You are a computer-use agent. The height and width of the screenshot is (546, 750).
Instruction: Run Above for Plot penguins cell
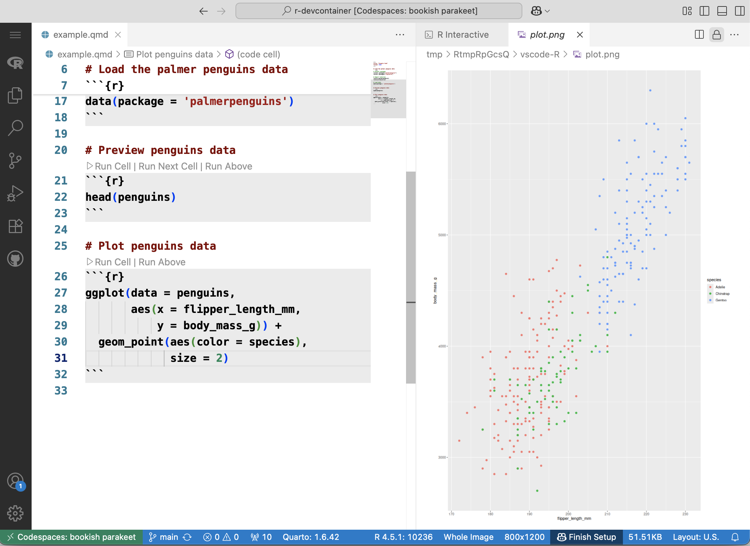pyautogui.click(x=162, y=262)
